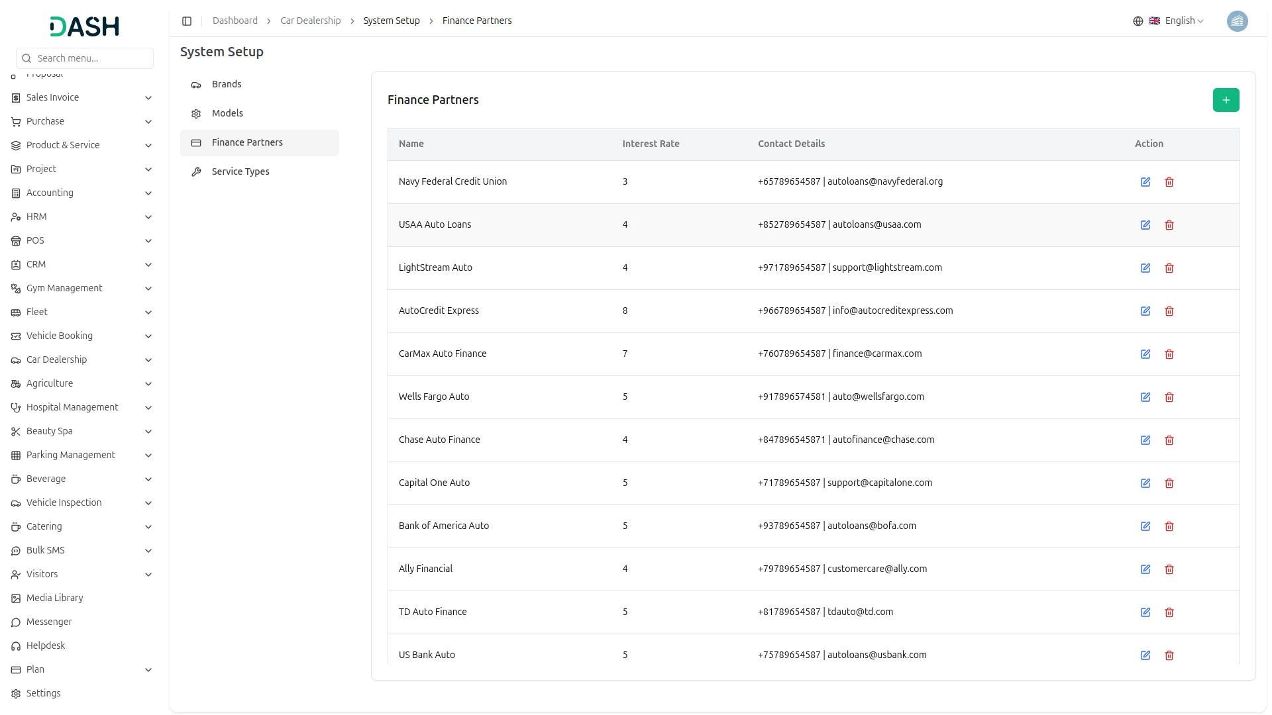Open the Service Types setup tab
This screenshot has height=715, width=1272.
click(x=260, y=171)
